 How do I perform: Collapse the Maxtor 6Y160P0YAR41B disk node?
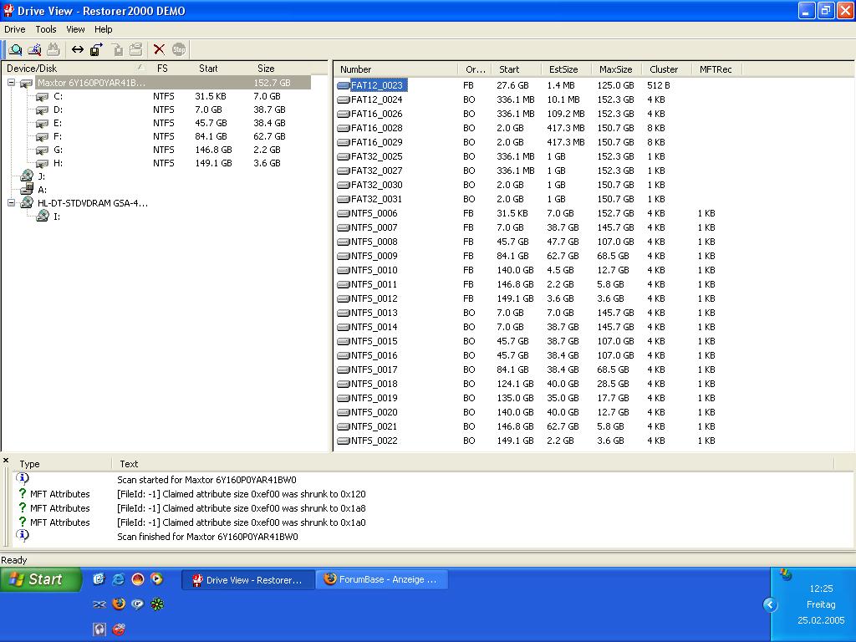pos(11,83)
